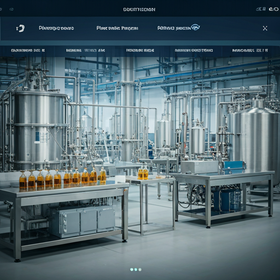The height and width of the screenshot is (280, 280).
Task: Open the third link in the main navigation bar
Action: (174, 28)
